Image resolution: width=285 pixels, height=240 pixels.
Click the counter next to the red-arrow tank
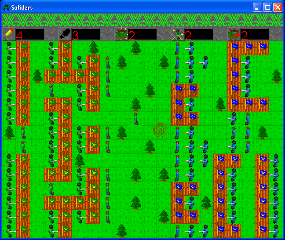[x=255, y=35]
